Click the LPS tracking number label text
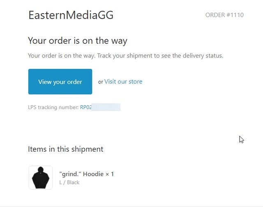The image size is (263, 207). point(53,107)
